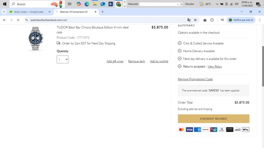Open Chrome tab search dropdown
Screen dimensions: 264x148
tap(4, 12)
